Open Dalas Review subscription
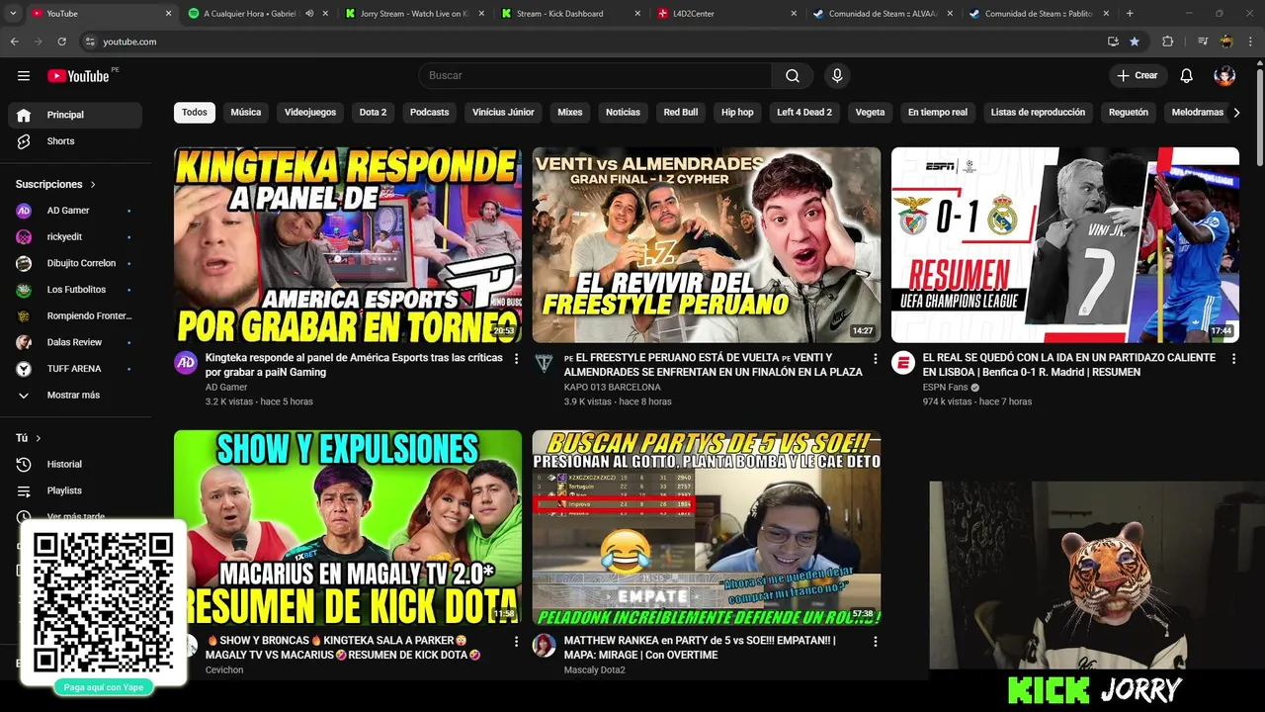This screenshot has width=1265, height=712. (x=75, y=342)
